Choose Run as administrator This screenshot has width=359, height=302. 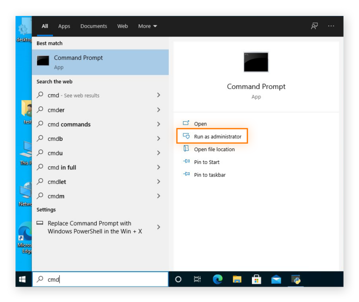tap(217, 137)
